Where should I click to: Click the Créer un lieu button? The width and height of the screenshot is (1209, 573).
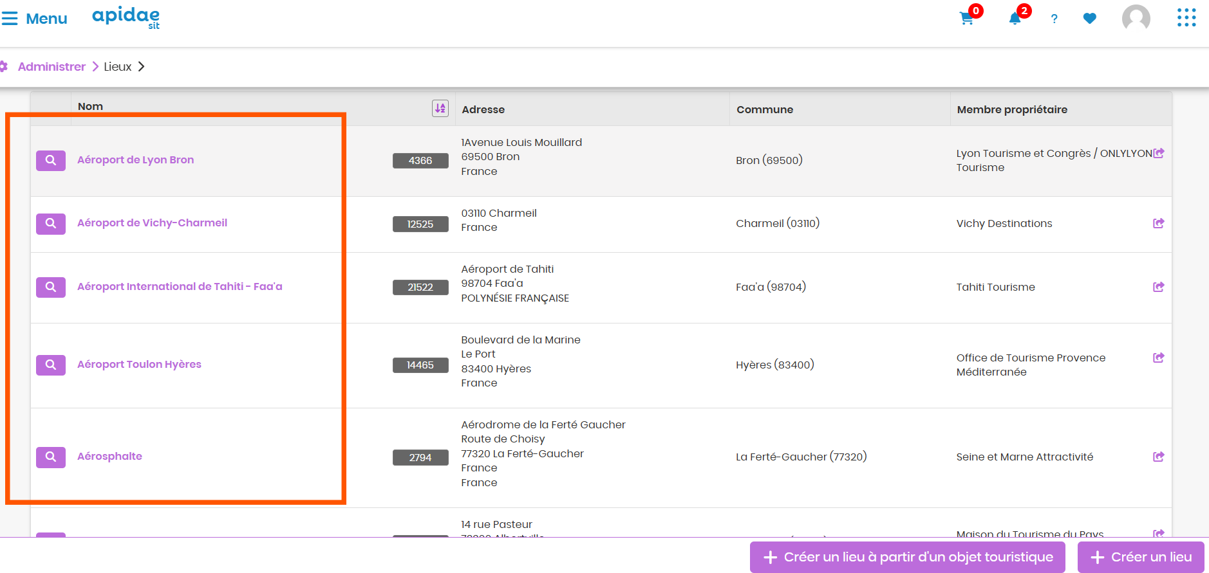(1141, 557)
